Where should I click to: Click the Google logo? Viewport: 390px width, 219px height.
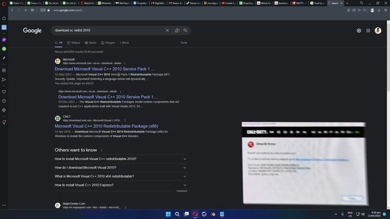32,30
